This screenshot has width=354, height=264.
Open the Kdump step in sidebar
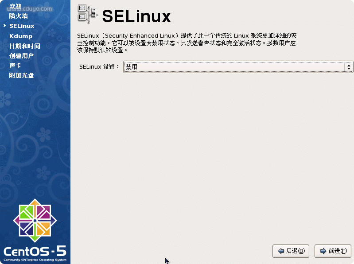click(x=21, y=36)
